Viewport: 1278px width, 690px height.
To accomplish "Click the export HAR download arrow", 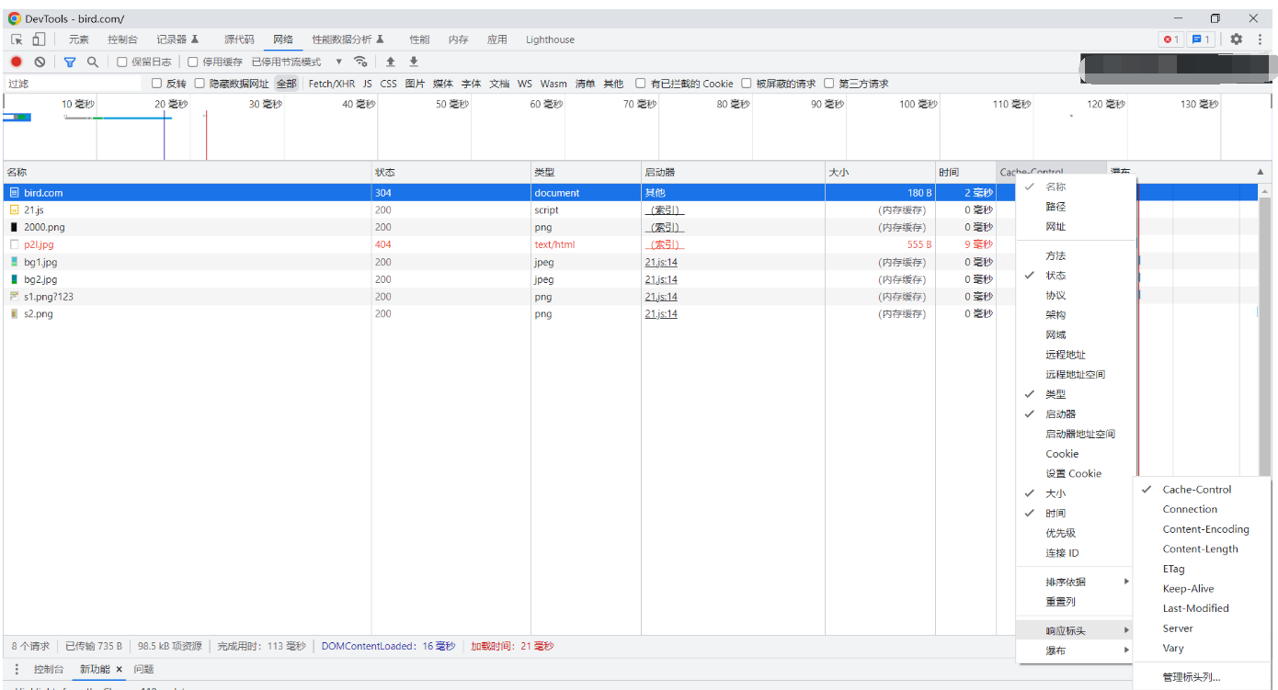I will [x=414, y=62].
